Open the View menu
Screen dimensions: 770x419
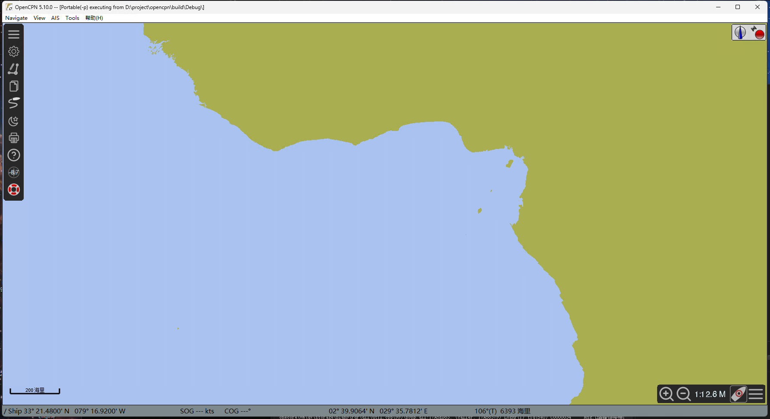pos(39,18)
